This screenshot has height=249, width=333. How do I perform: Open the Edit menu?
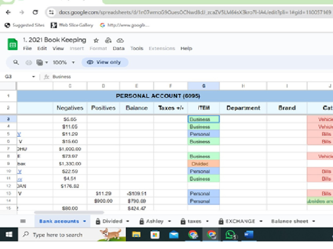point(42,48)
